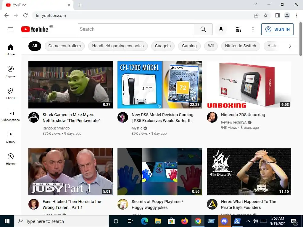The image size is (303, 227).
Task: Click ReviewTechUSA channel name
Action: tap(234, 122)
